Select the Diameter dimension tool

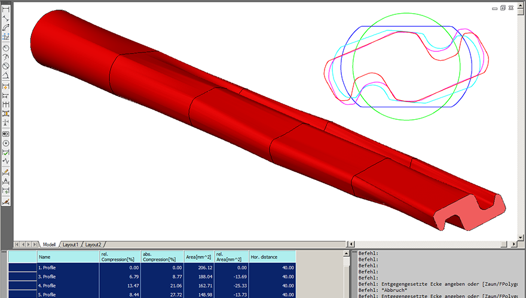pos(6,66)
